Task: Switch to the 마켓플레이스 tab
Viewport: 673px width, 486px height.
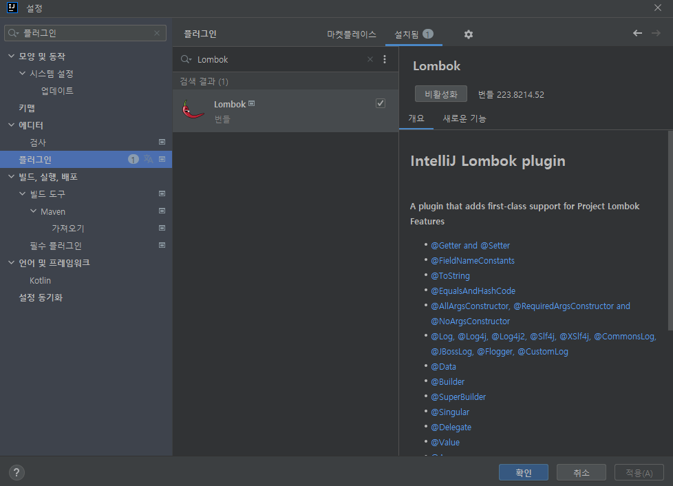Action: tap(352, 34)
